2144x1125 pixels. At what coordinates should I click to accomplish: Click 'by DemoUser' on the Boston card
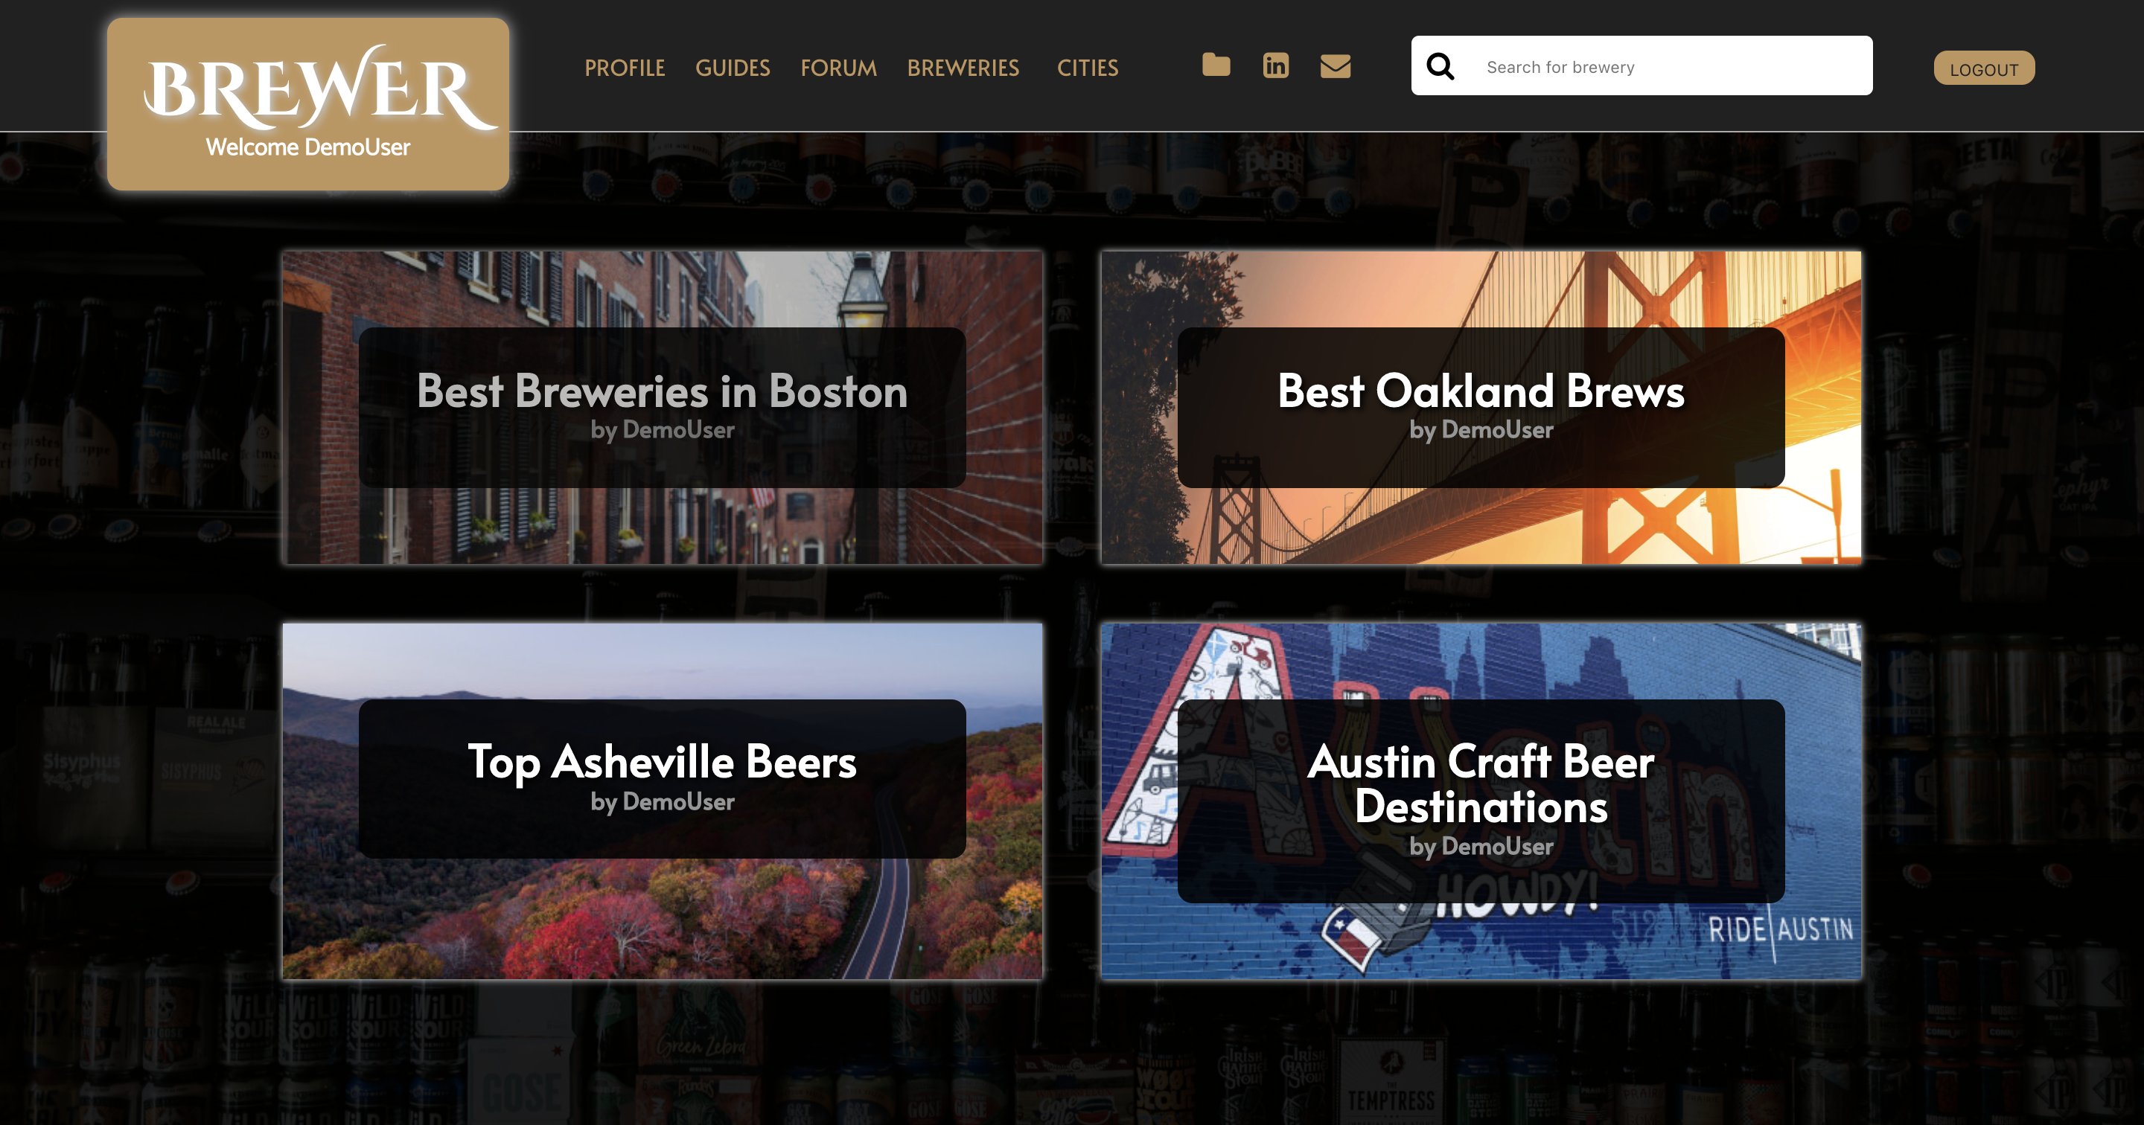tap(663, 430)
